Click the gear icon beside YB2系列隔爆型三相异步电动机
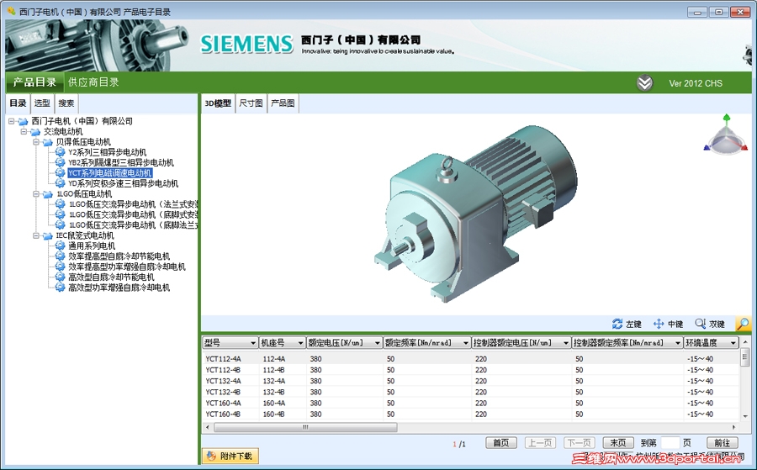Viewport: 757px width, 470px height. coord(60,162)
